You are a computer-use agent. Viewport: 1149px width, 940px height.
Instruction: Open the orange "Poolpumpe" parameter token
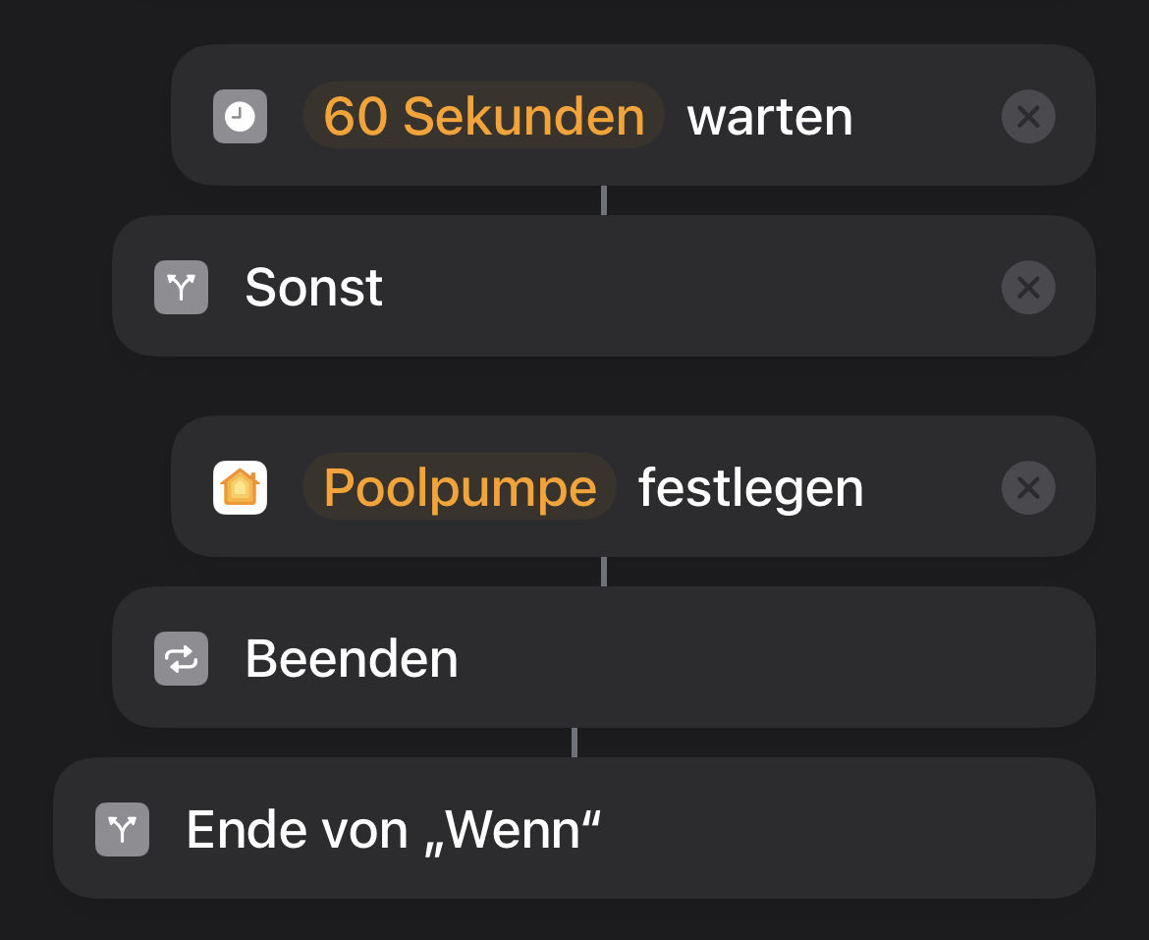pos(460,487)
